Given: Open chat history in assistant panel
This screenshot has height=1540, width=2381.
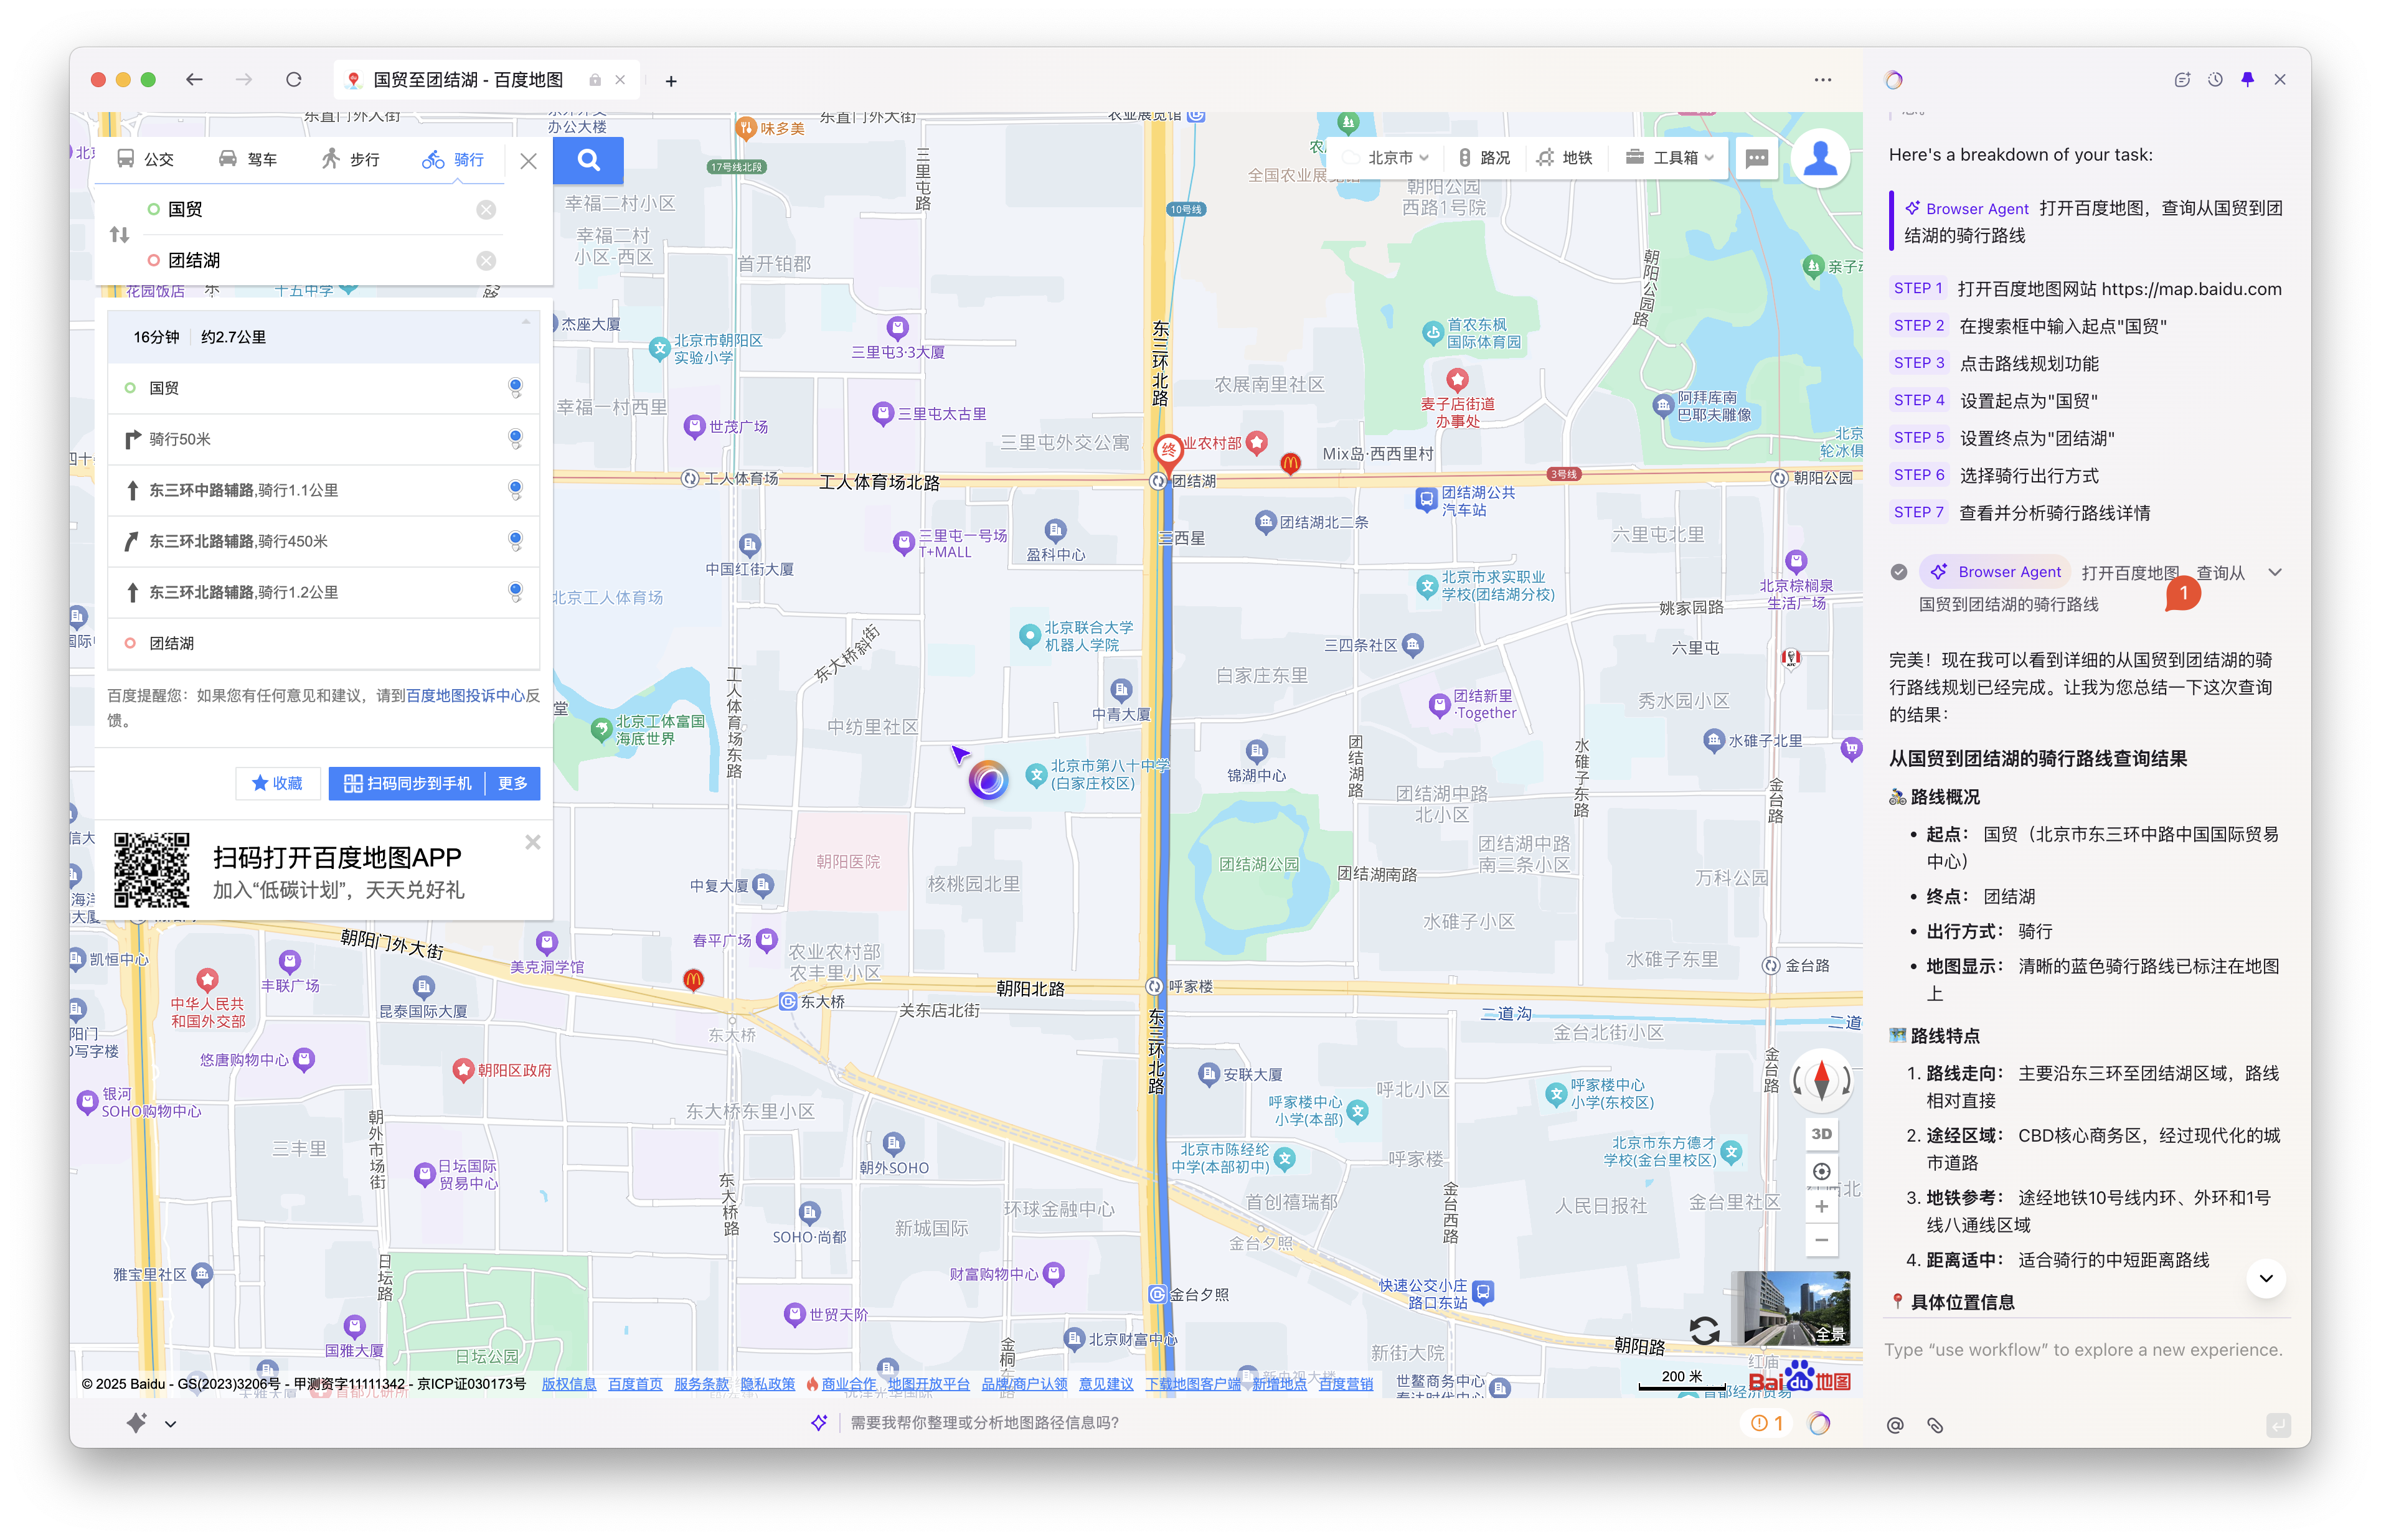Looking at the screenshot, I should pyautogui.click(x=2215, y=80).
